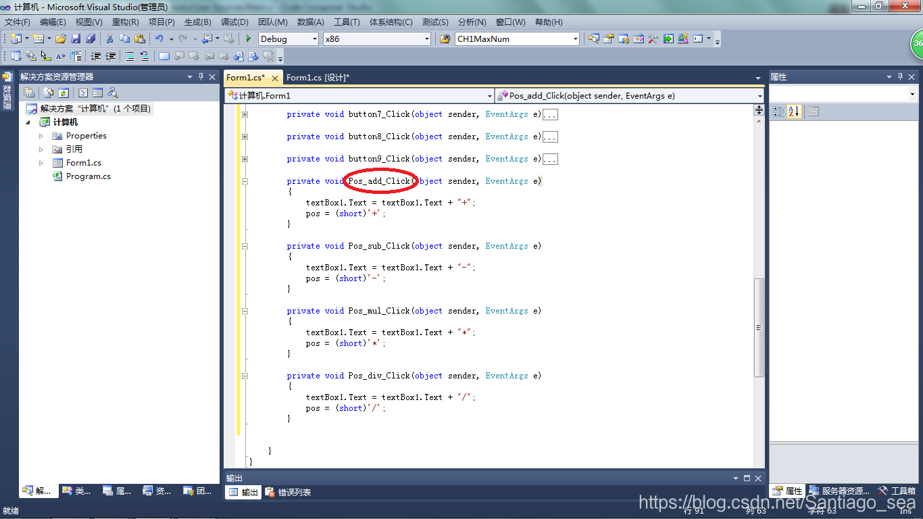Open Solution Explorer from the top toolbar icon

tap(594, 39)
